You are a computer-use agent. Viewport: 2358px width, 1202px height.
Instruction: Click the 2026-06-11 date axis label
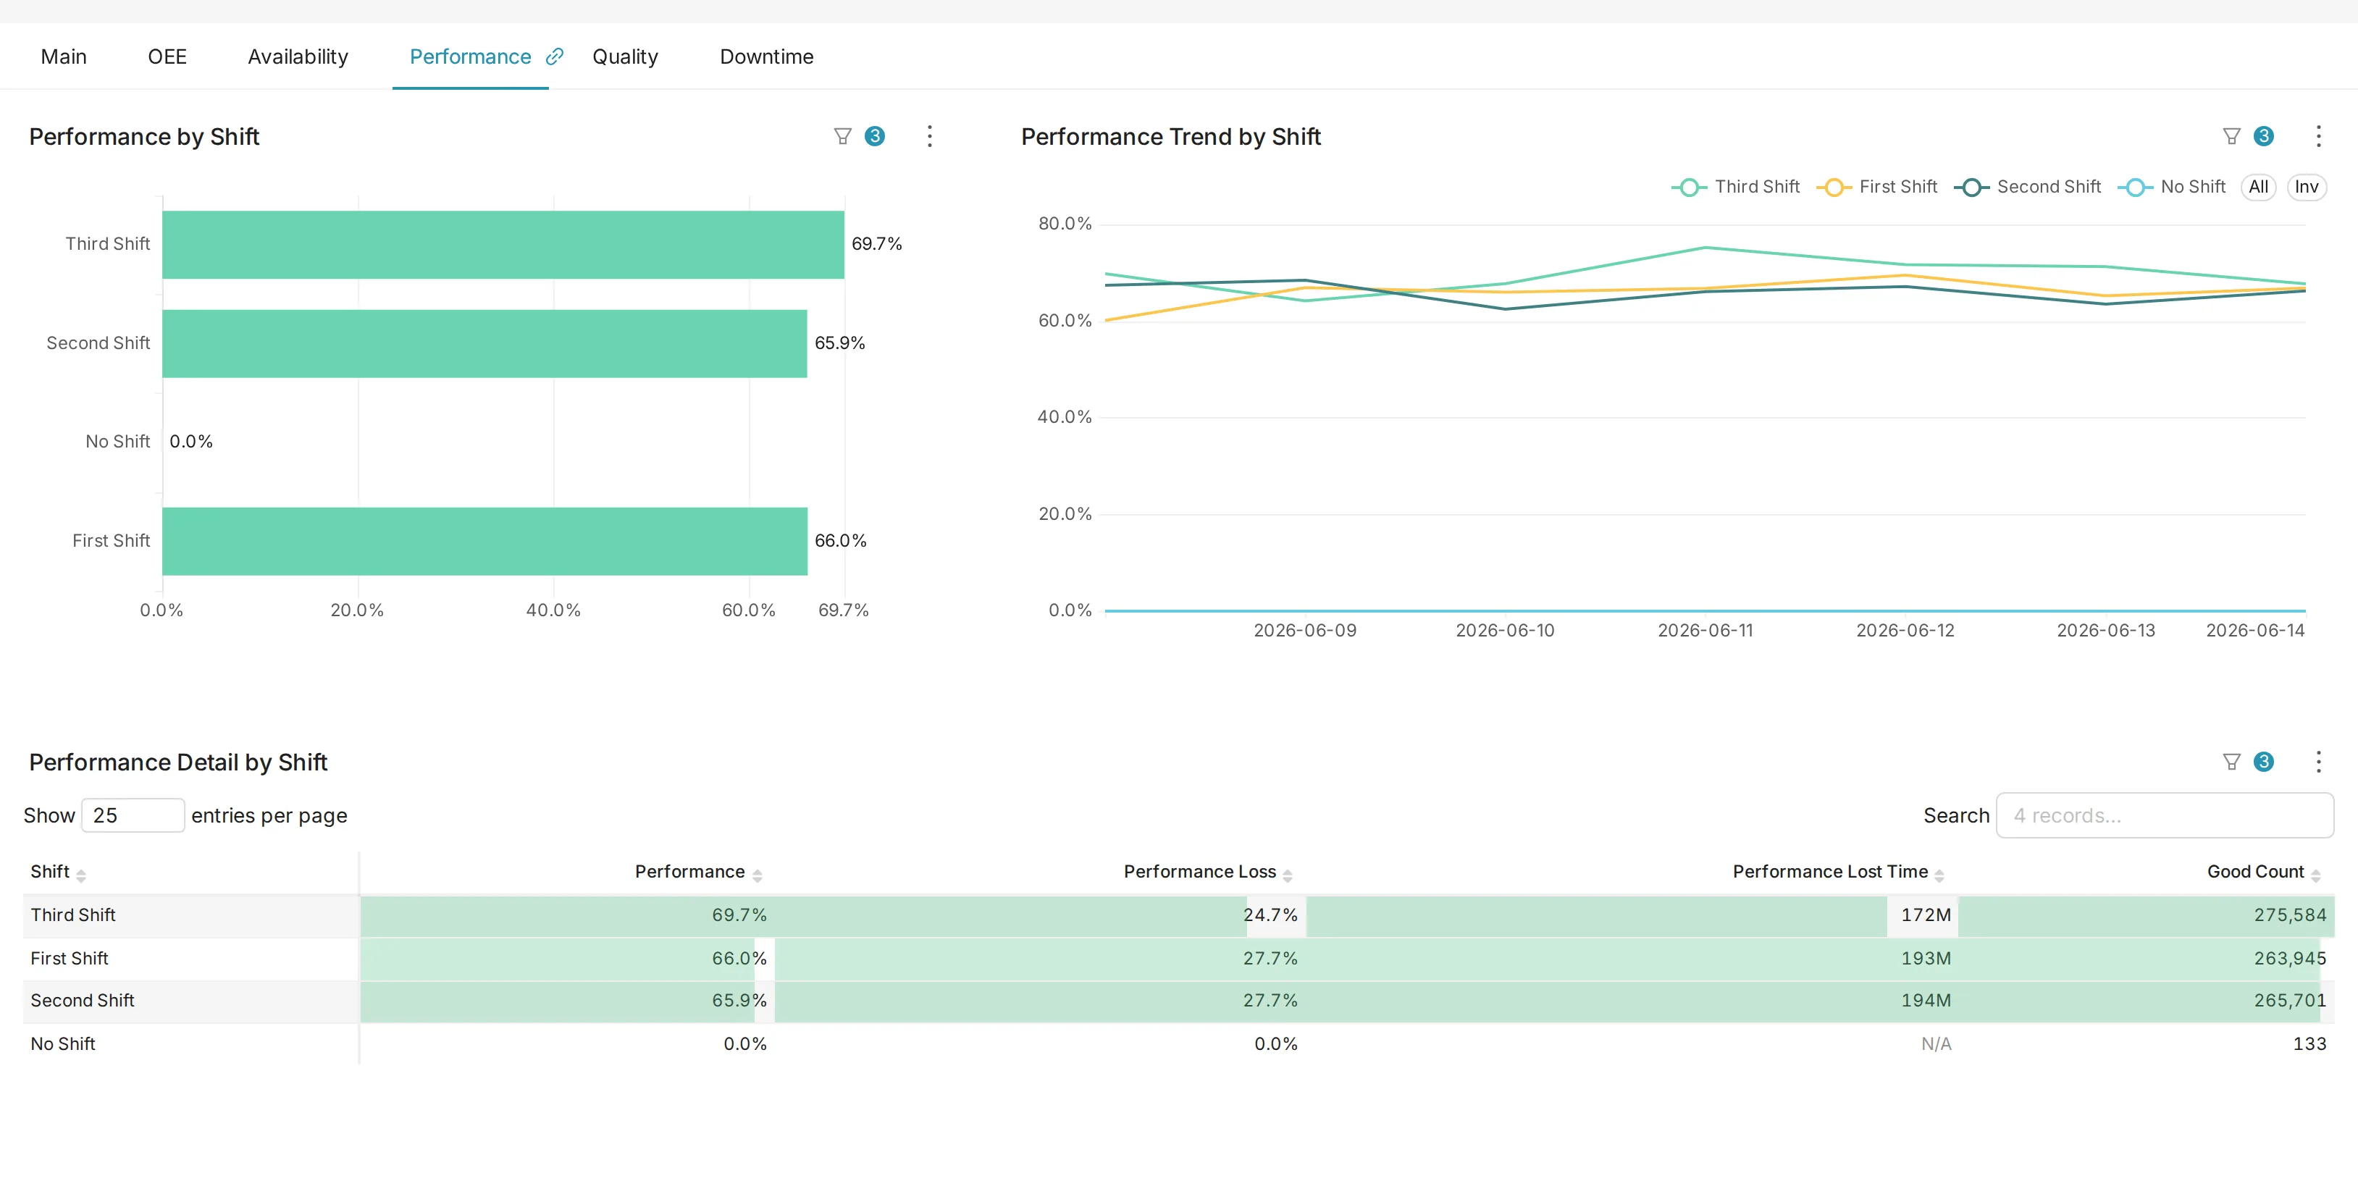click(1705, 630)
